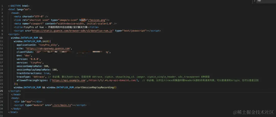Follow the https://api.example.com origin link
Screen dimensions: 276x117
click(69, 80)
